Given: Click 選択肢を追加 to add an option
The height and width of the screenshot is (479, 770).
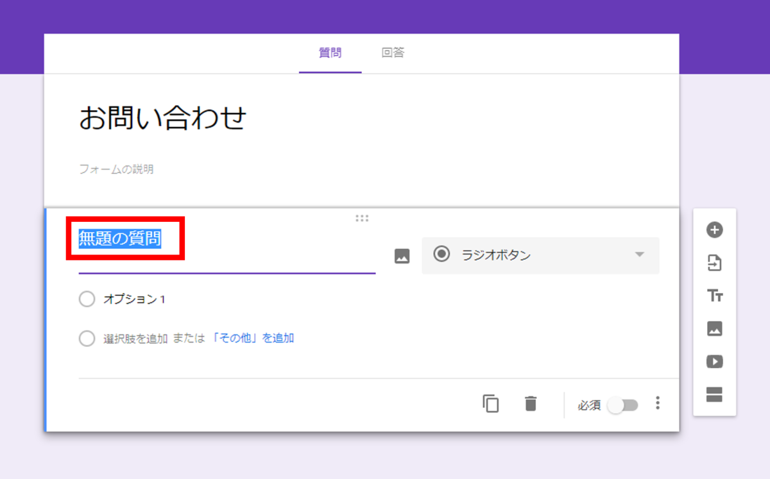Looking at the screenshot, I should 135,338.
